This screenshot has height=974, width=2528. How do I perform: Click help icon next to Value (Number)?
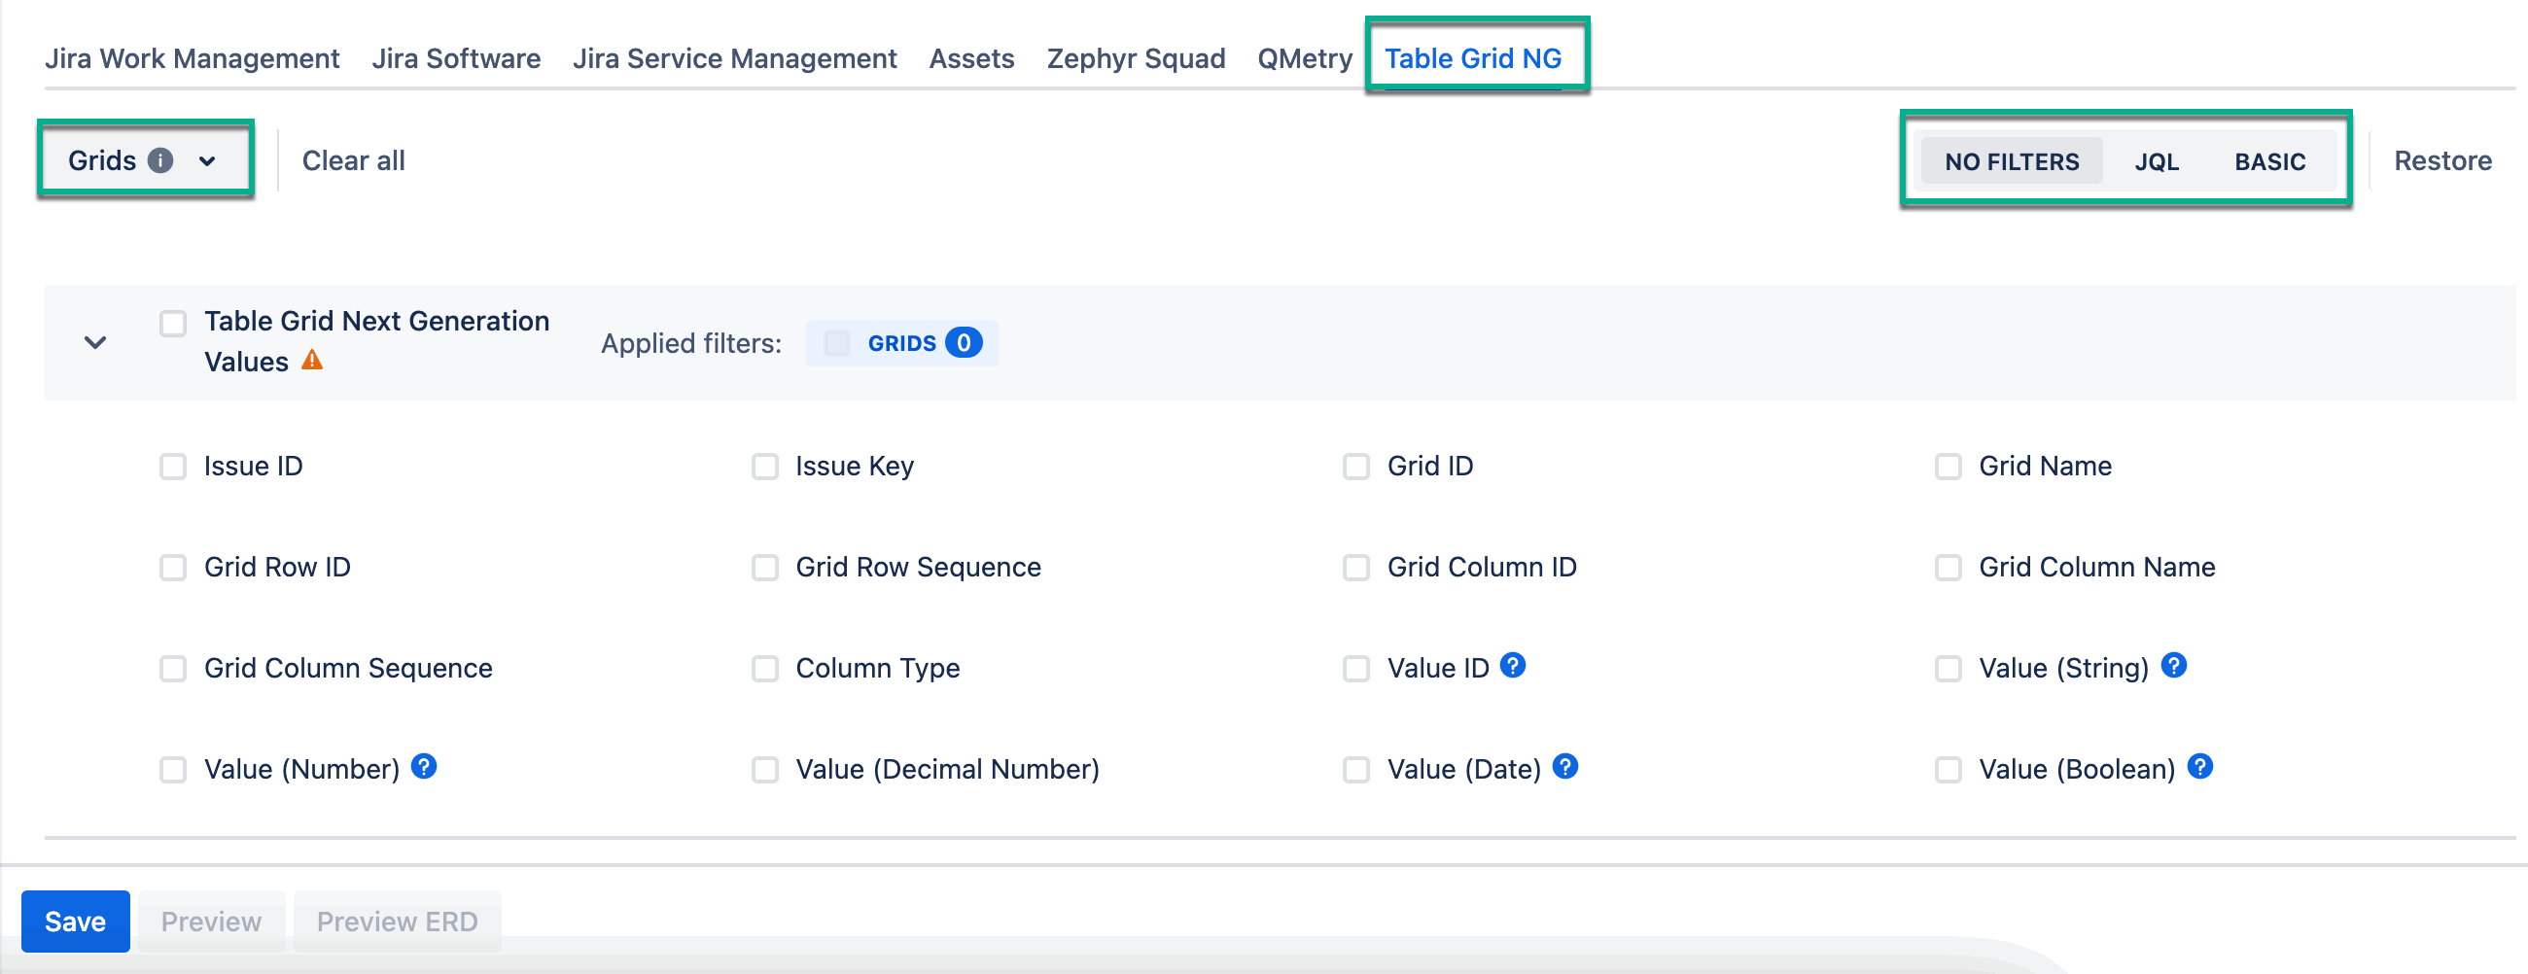423,766
